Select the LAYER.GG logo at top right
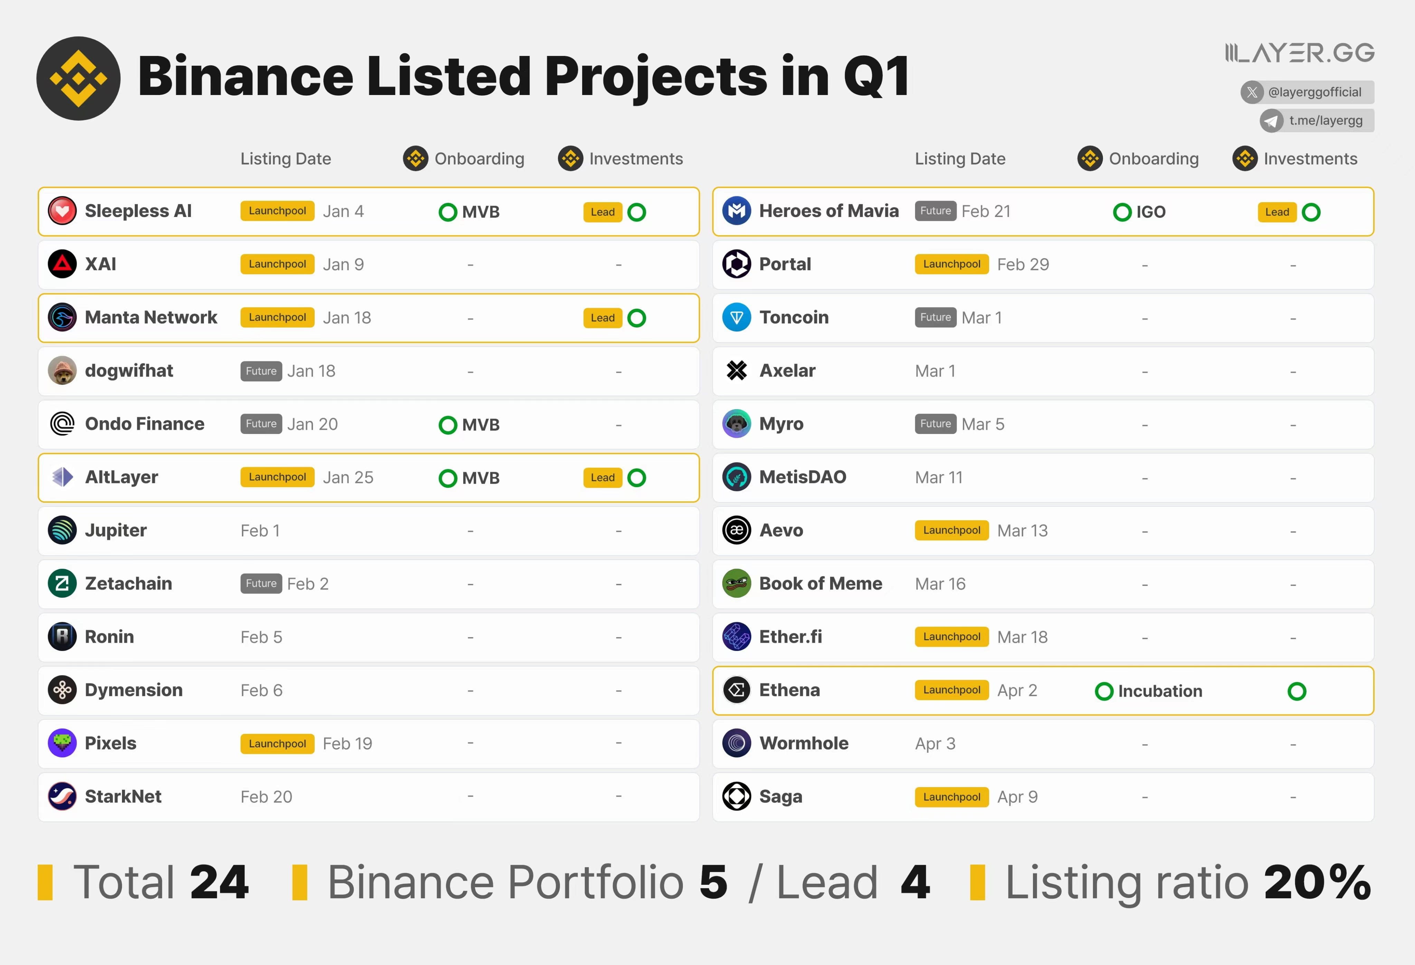The height and width of the screenshot is (965, 1415). tap(1300, 53)
